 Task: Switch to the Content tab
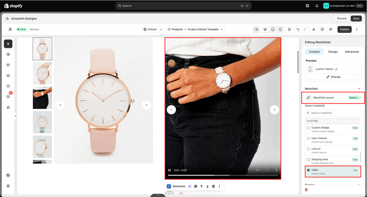(314, 51)
